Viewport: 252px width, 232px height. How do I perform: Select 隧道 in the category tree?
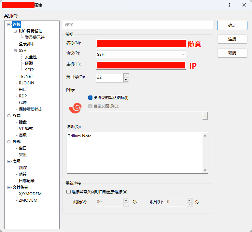29,64
